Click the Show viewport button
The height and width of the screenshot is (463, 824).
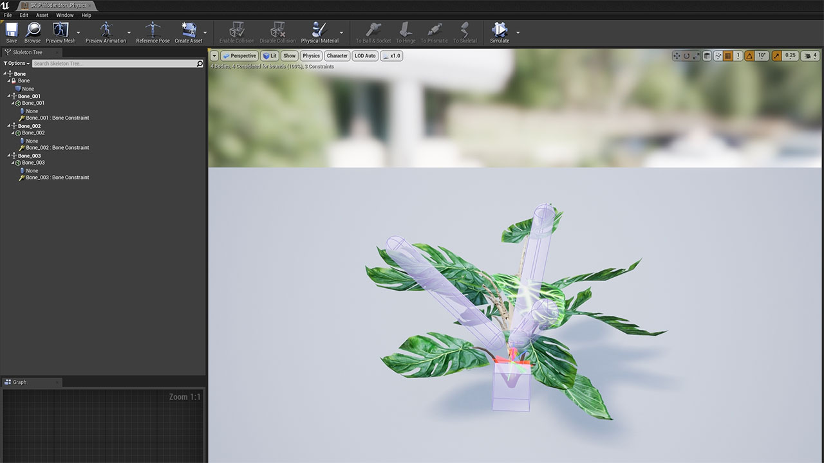click(x=290, y=56)
